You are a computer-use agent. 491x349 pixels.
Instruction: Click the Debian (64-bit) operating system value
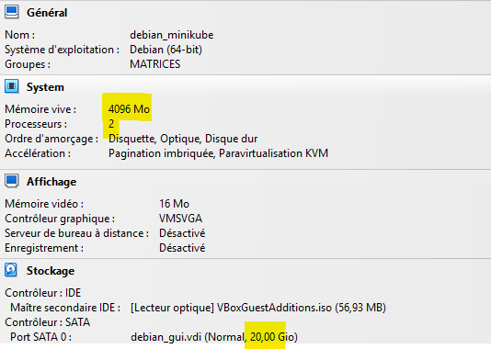[166, 50]
